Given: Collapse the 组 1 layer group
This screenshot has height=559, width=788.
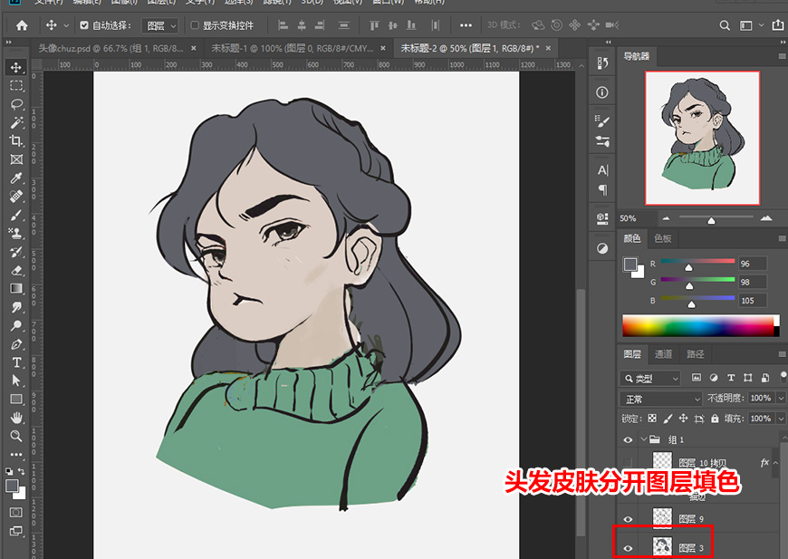Looking at the screenshot, I should pyautogui.click(x=645, y=440).
